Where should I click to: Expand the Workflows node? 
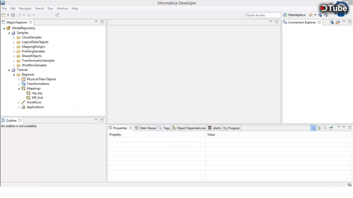19,103
